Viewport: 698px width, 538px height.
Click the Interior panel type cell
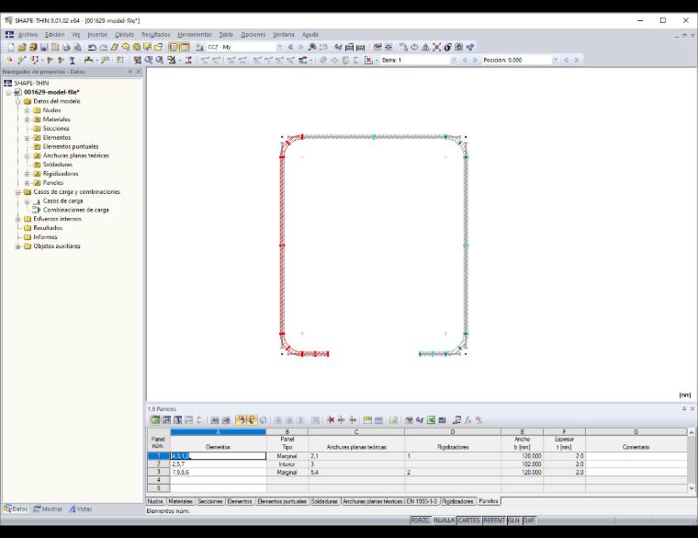coord(287,464)
